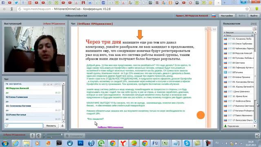
Task: Select user '08 Светлана'
Action: [238, 63]
